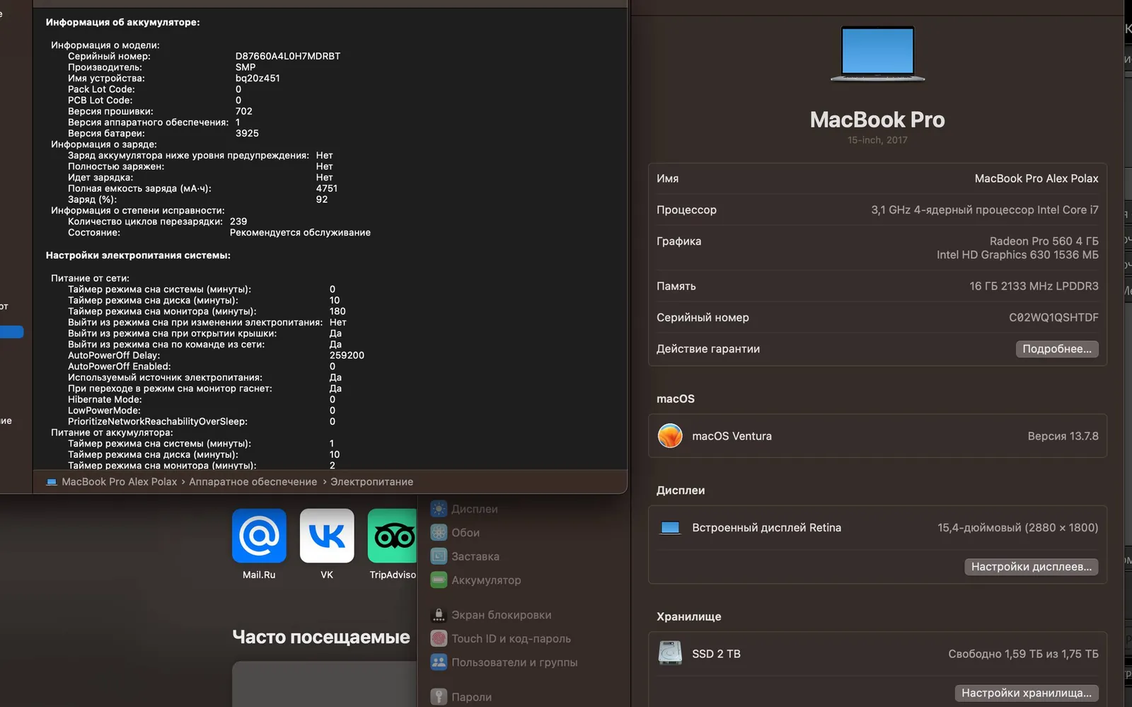This screenshot has width=1132, height=707.
Task: Click Версия 13.7.8 text
Action: click(1063, 436)
